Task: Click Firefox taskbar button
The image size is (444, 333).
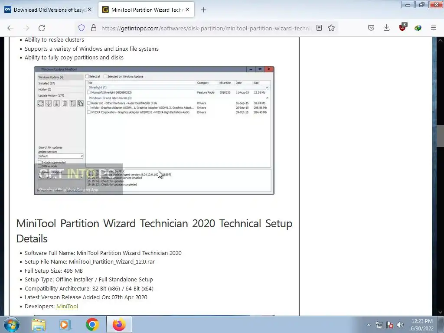Action: click(x=119, y=324)
